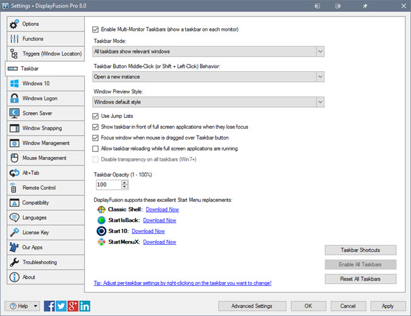Enable Allow taskbar reloading while full screen

point(95,149)
